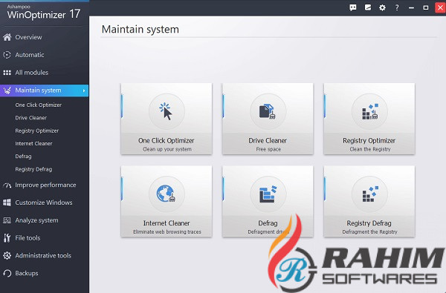
Task: Open the Automatic section
Action: (x=30, y=55)
